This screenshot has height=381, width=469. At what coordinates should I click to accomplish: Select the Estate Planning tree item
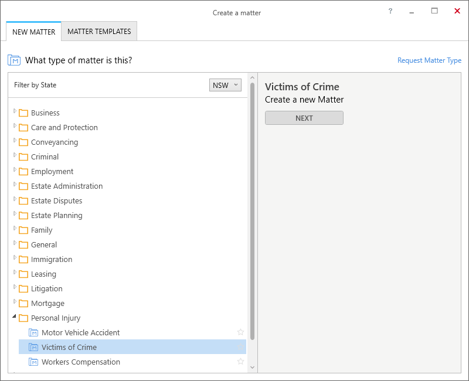coord(56,215)
